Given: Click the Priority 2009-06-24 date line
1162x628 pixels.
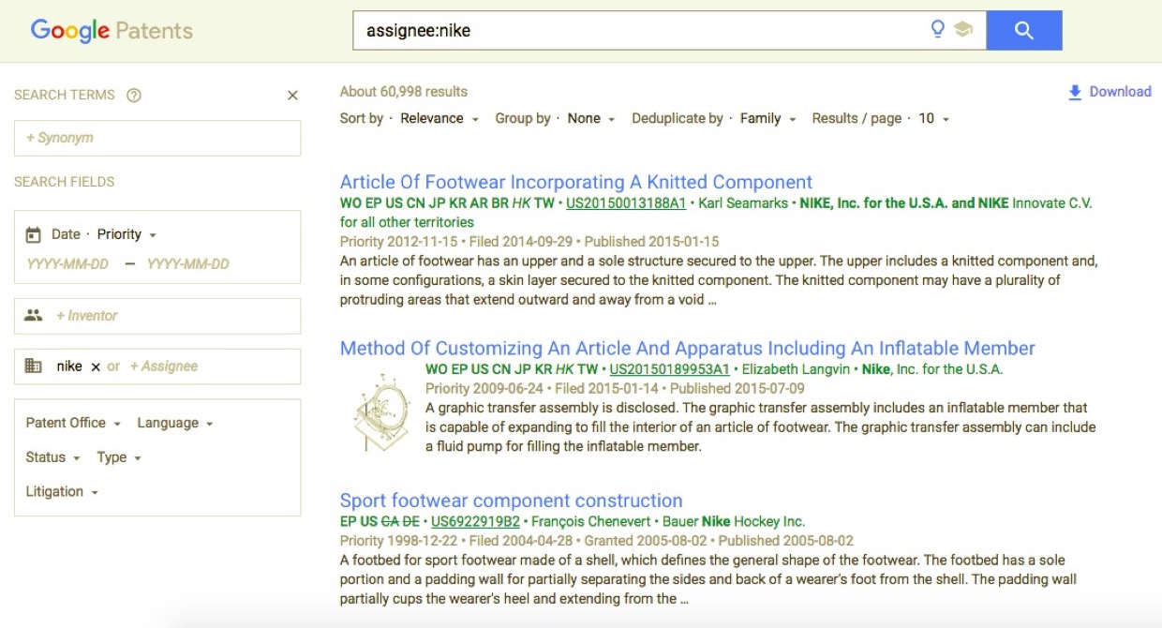Looking at the screenshot, I should click(x=615, y=388).
